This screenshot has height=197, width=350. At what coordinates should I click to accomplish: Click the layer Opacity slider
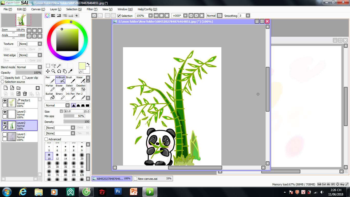tap(29, 73)
